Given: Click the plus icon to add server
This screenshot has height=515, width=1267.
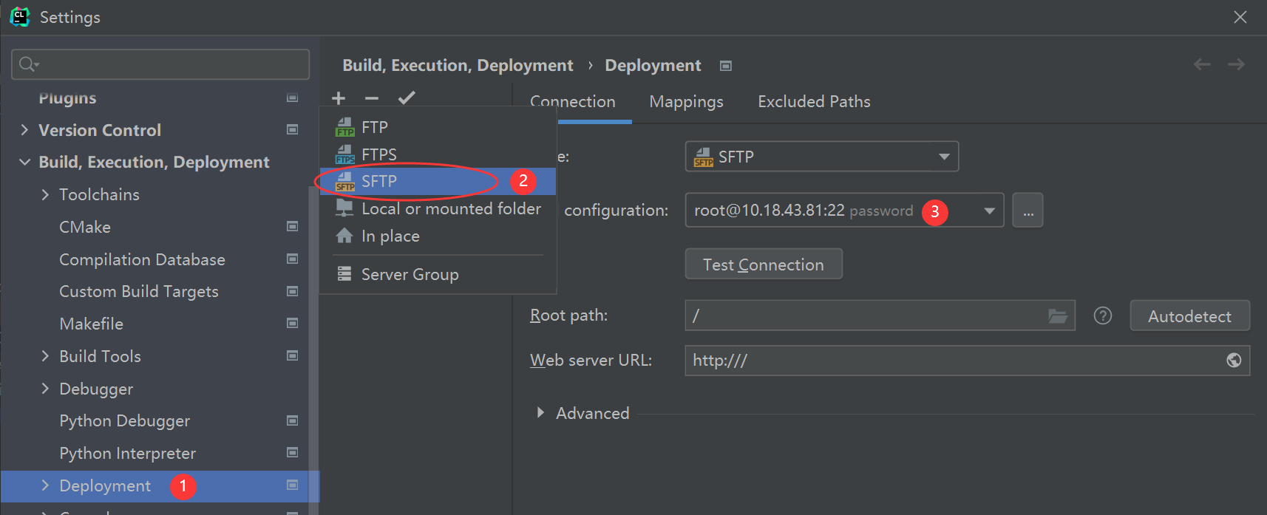Looking at the screenshot, I should point(339,98).
